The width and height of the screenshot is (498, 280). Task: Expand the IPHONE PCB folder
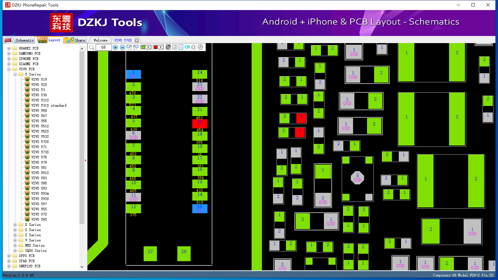[x=9, y=59]
